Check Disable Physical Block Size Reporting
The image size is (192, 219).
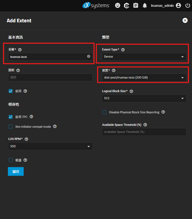(104, 112)
